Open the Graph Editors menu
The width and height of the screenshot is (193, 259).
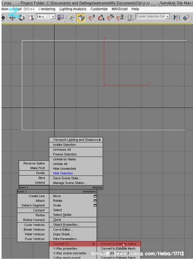23,9
